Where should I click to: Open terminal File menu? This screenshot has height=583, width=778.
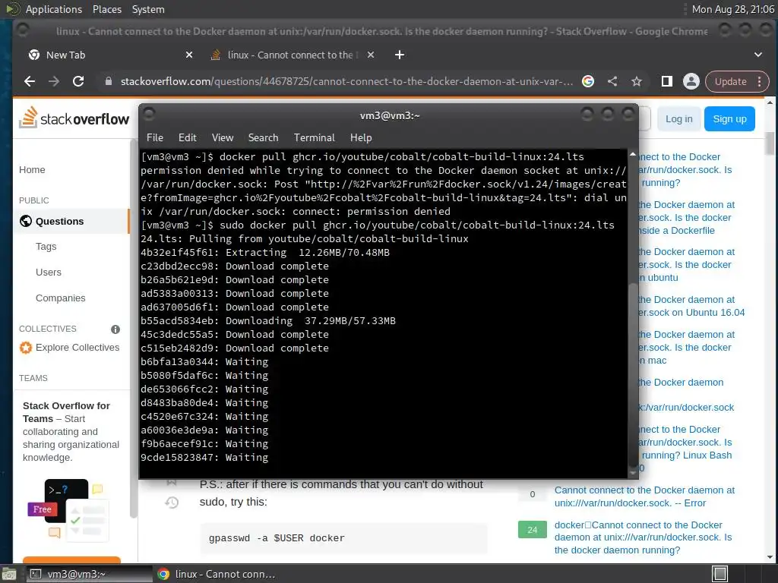pos(155,137)
